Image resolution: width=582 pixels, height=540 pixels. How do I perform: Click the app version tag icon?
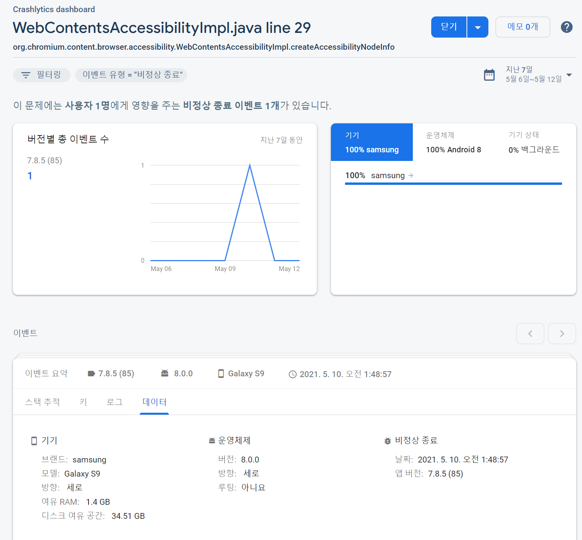(91, 374)
